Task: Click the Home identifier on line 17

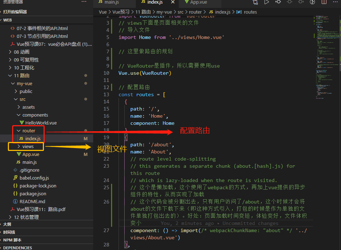Action: (169, 123)
